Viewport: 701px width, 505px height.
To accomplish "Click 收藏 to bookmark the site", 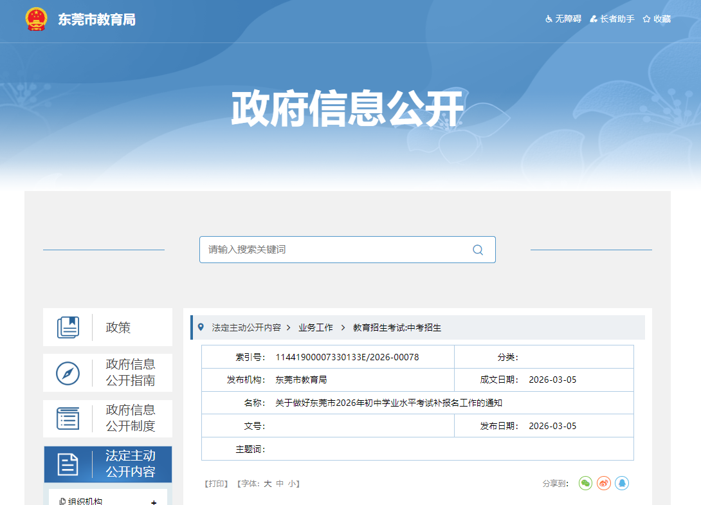I will tap(657, 19).
